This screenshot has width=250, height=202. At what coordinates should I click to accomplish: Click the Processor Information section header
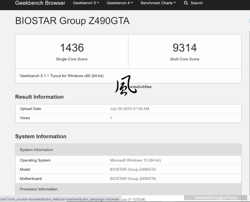click(128, 189)
